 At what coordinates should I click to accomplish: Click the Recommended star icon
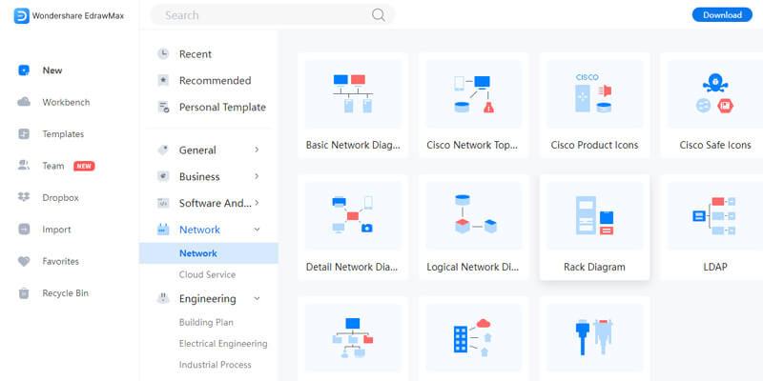pos(163,80)
